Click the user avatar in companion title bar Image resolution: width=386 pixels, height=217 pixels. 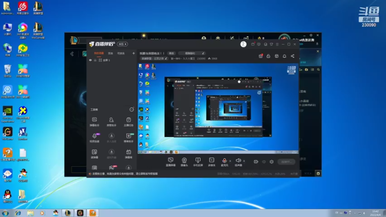[243, 44]
